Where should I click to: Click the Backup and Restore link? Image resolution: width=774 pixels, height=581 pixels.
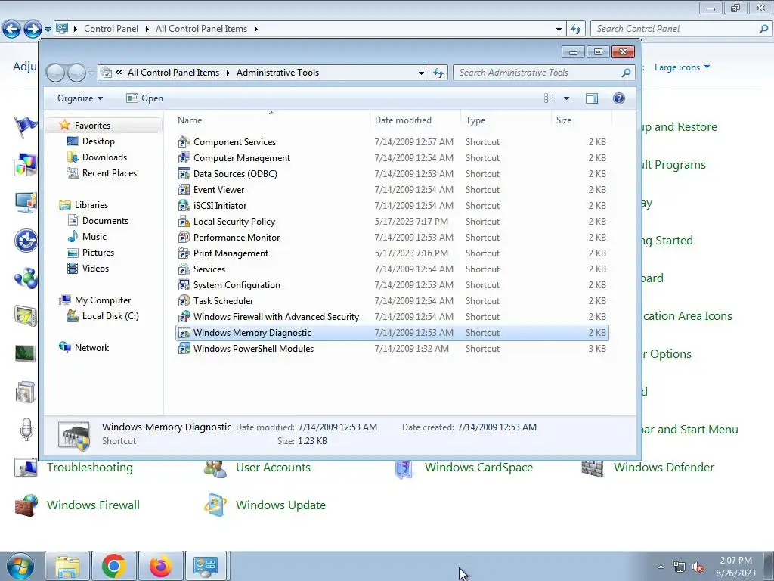pyautogui.click(x=680, y=127)
